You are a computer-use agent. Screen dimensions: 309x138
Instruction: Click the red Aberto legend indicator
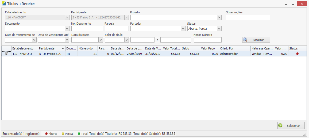46,134
